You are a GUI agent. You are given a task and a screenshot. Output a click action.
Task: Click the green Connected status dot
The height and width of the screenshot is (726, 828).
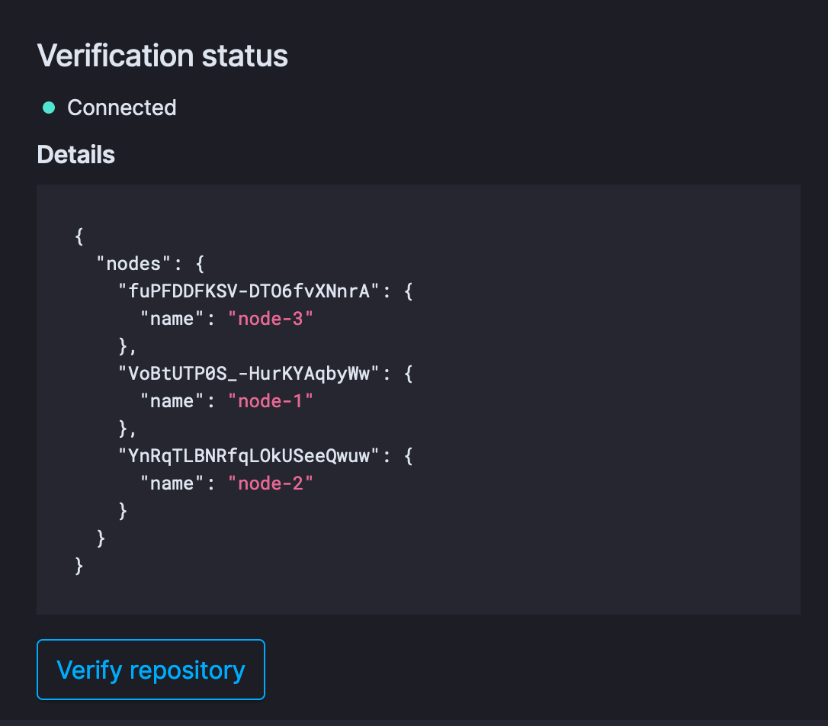[48, 108]
